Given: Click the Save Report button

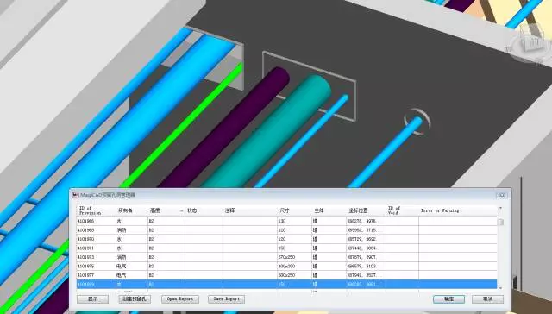Looking at the screenshot, I should coord(226,299).
